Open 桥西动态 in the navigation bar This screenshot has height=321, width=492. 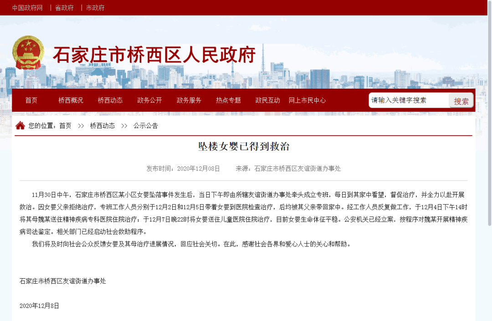[110, 100]
